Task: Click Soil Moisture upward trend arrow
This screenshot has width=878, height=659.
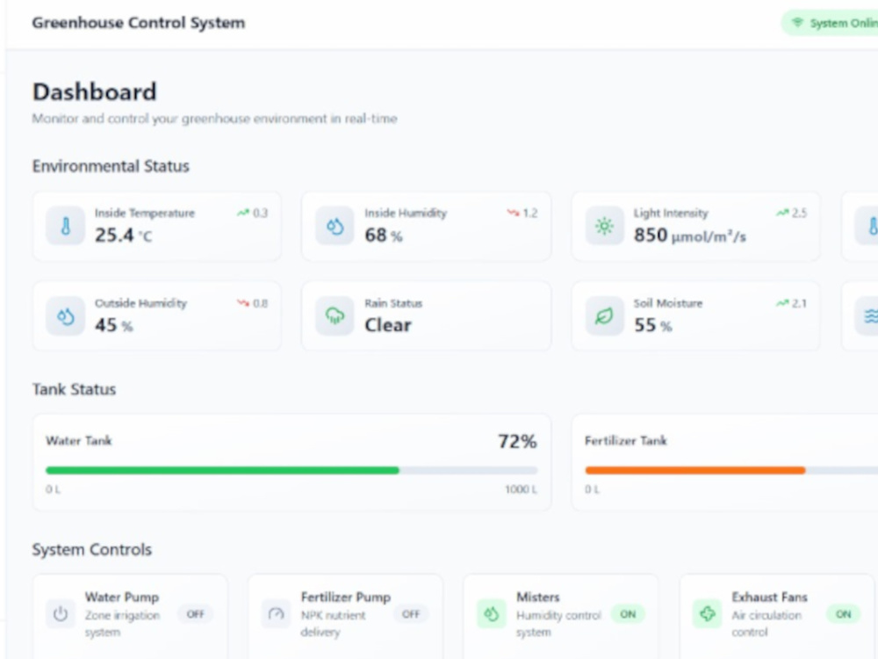Action: coord(782,303)
